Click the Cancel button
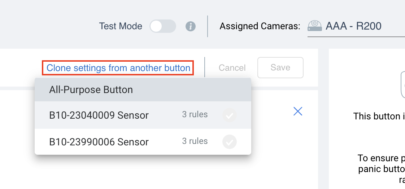The width and height of the screenshot is (405, 189). pos(232,68)
